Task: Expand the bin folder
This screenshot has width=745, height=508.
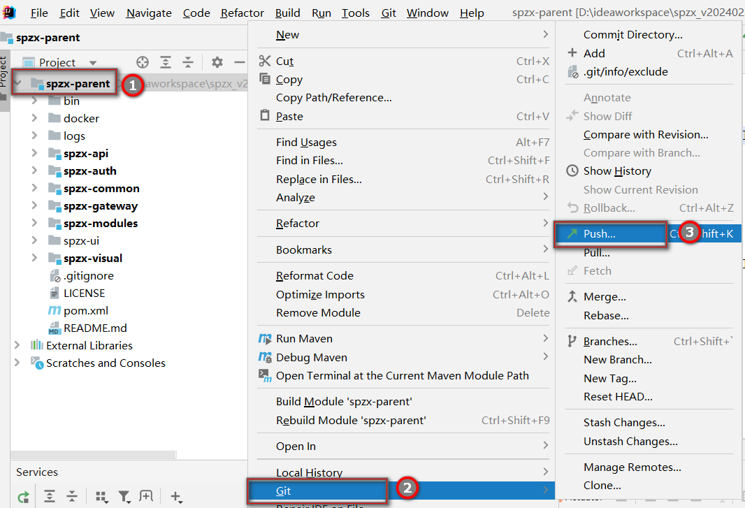Action: point(34,101)
